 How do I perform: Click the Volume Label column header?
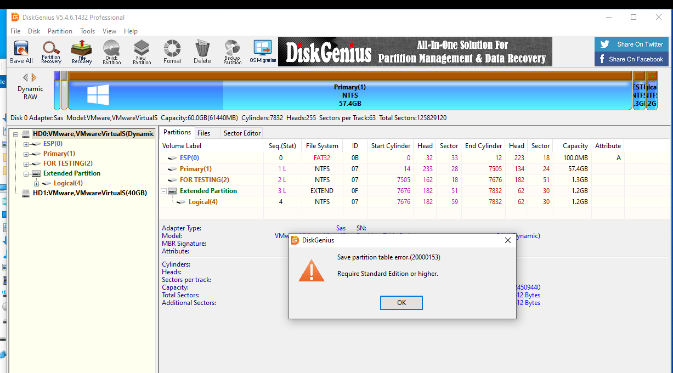click(212, 146)
